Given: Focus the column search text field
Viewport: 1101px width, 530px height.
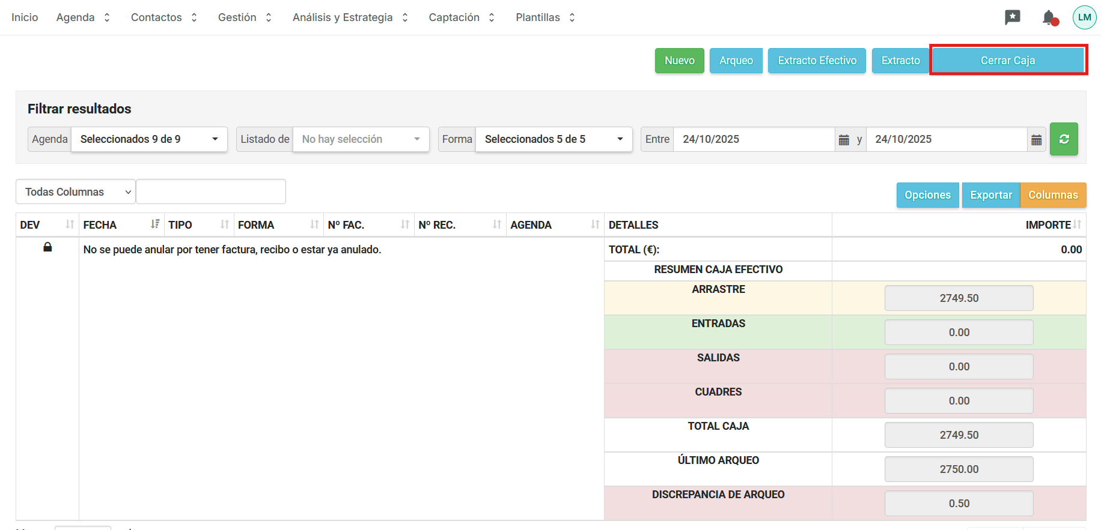Looking at the screenshot, I should tap(211, 192).
